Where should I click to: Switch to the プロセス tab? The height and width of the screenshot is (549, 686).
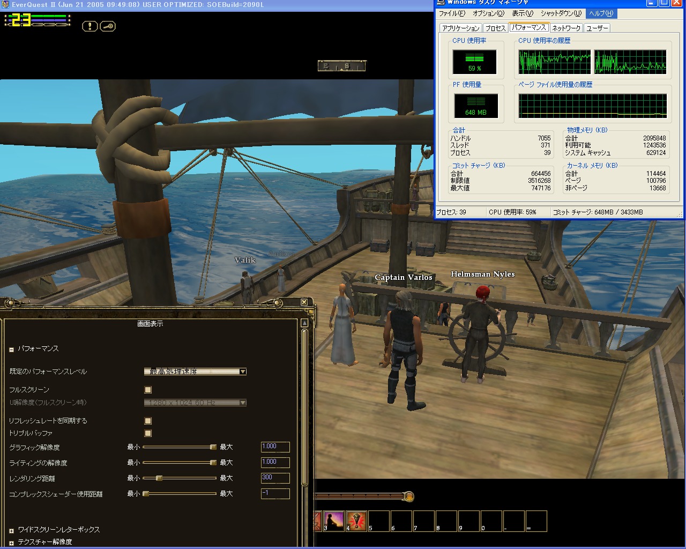[x=495, y=28]
